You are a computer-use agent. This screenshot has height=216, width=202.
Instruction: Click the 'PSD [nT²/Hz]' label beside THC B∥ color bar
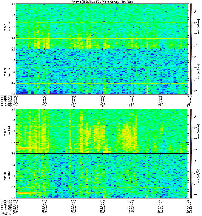(x=199, y=176)
